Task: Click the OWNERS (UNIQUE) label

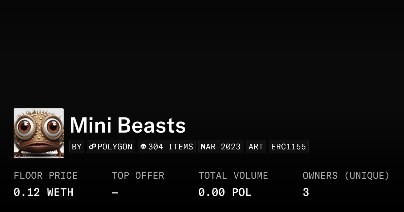Action: (x=346, y=176)
